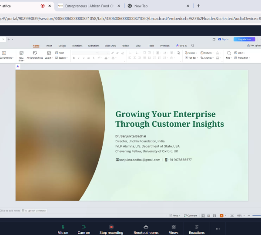Open the View ribbon tab
This screenshot has height=235, width=261.
coord(138,46)
